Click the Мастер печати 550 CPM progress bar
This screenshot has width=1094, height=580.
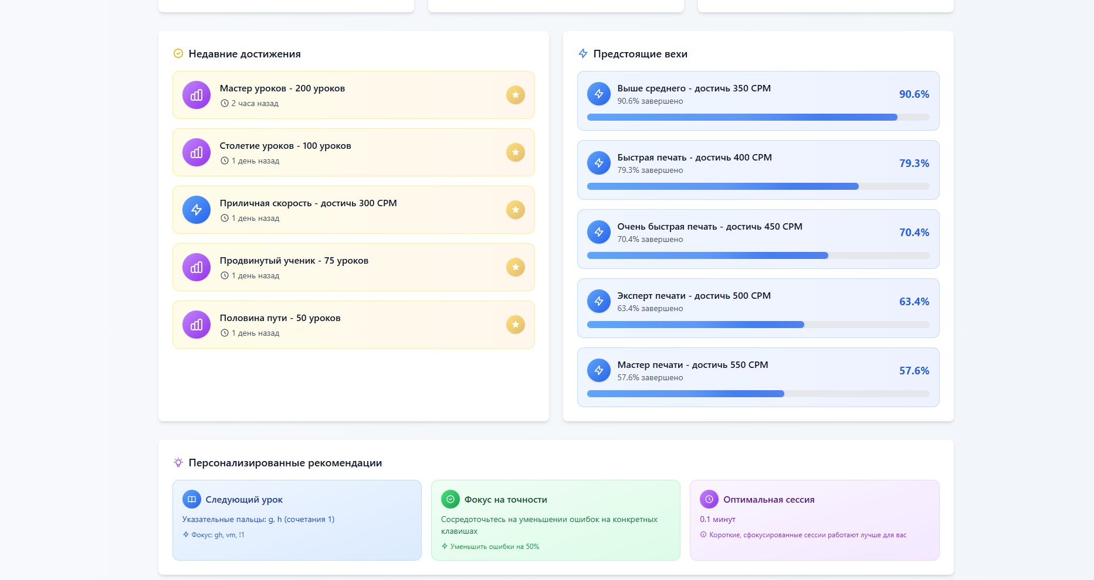pyautogui.click(x=758, y=394)
